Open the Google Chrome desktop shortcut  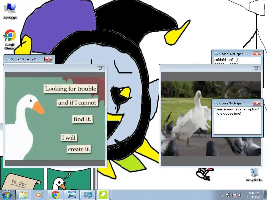tap(10, 40)
